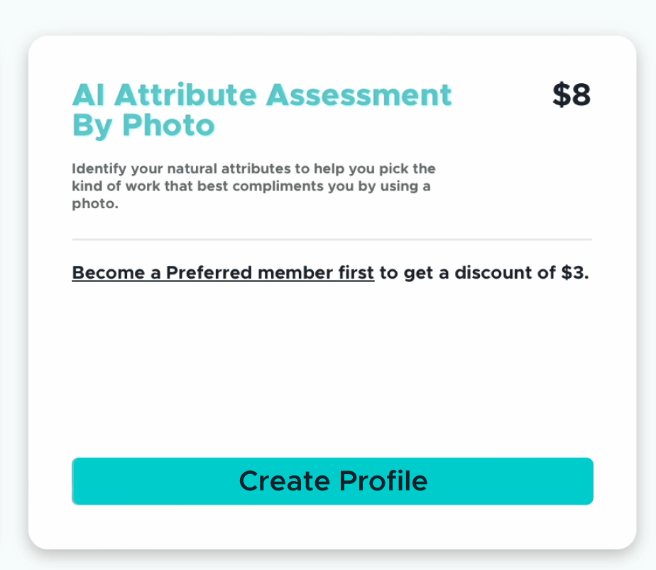This screenshot has height=570, width=656.
Task: Click the empty white area above Create Profile
Action: (332, 370)
